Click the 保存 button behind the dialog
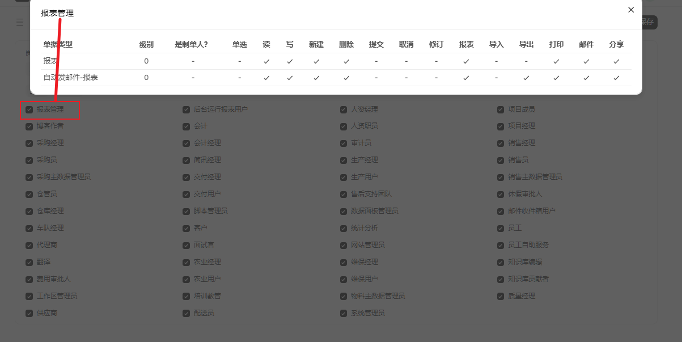682x342 pixels. click(647, 22)
